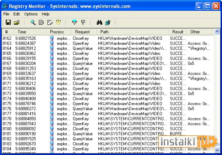Close the Registry Monitor window
This screenshot has height=155, width=222.
(216, 6)
